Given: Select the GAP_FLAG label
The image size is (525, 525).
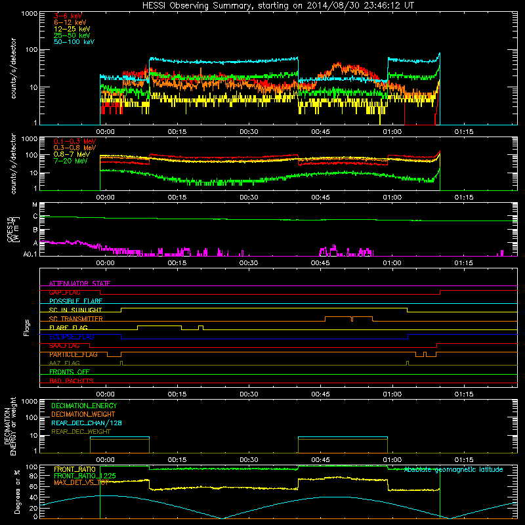Looking at the screenshot, I should pyautogui.click(x=64, y=292).
